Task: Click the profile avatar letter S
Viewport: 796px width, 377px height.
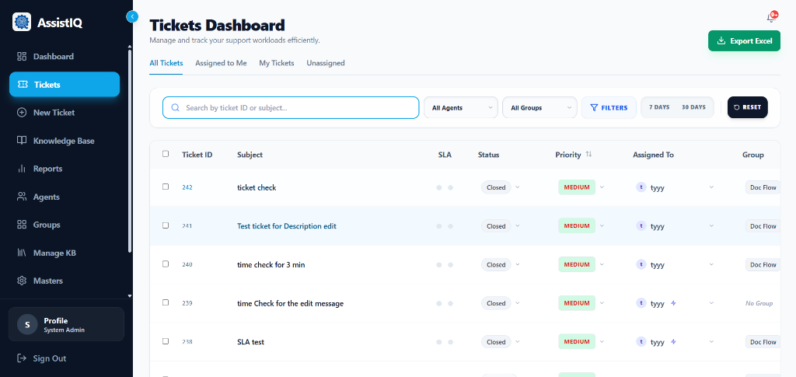Action: pos(27,324)
